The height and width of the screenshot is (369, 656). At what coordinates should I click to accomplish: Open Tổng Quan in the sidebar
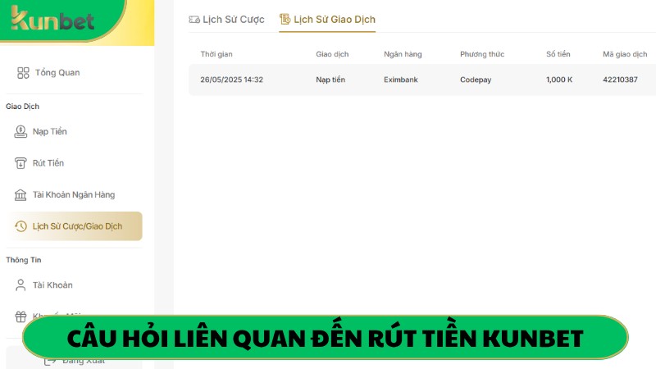(57, 73)
